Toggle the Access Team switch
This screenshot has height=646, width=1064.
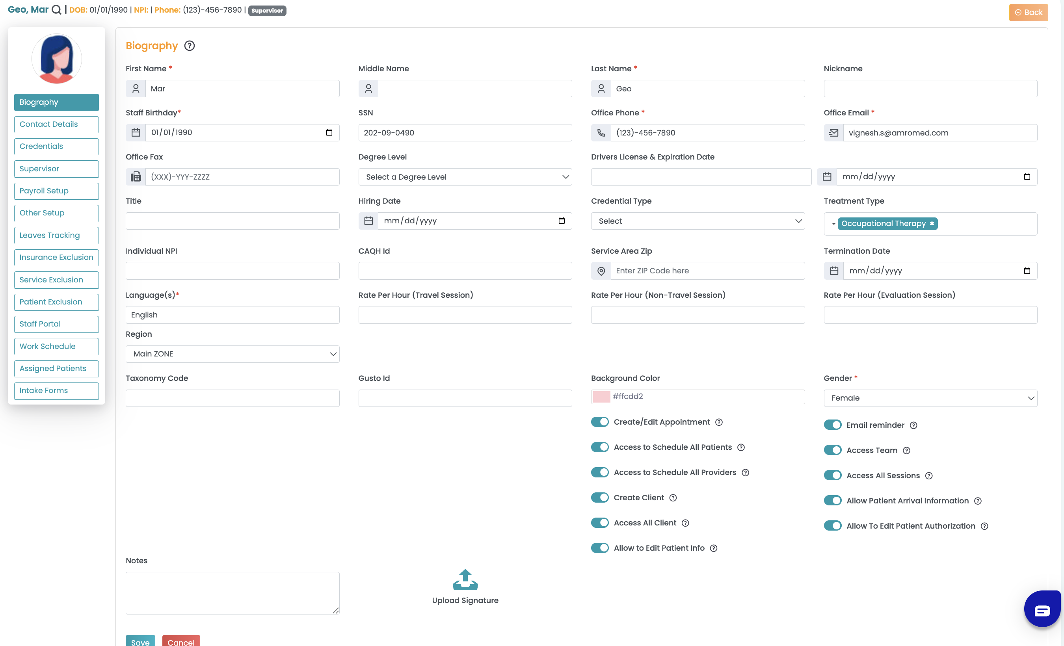[833, 451]
